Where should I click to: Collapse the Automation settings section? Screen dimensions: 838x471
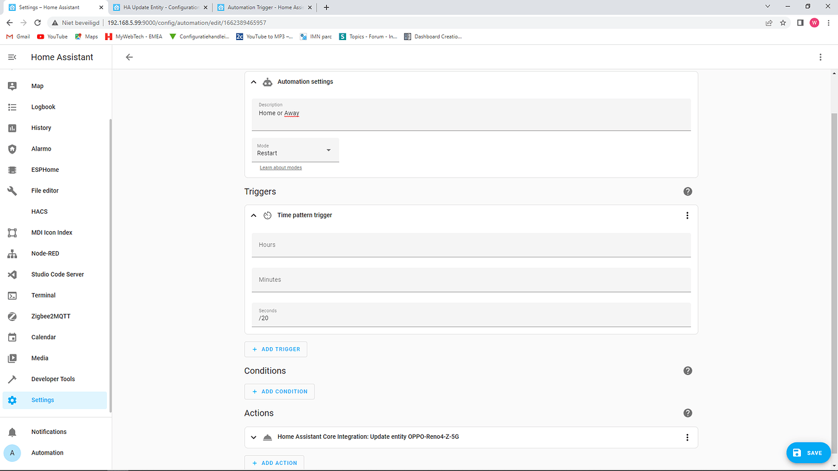point(254,81)
